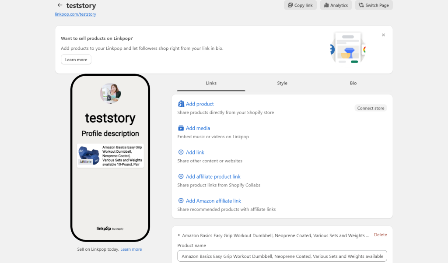Select Add Amazon affiliate link
This screenshot has width=448, height=263.
point(213,201)
